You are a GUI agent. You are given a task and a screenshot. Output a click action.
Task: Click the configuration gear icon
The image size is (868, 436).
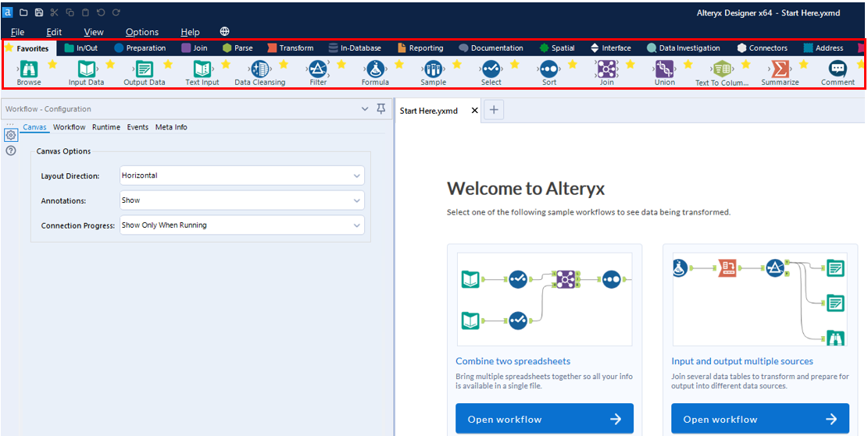coord(10,135)
